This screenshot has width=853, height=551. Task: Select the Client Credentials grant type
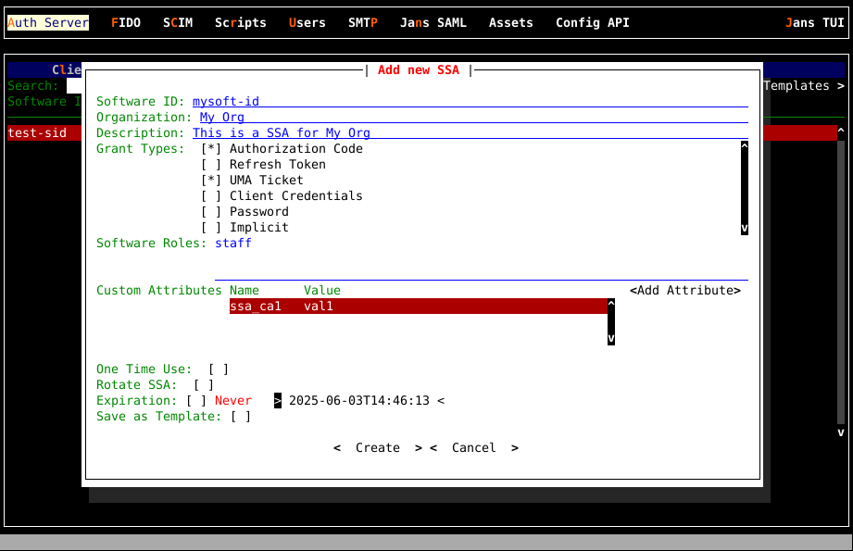tap(212, 196)
